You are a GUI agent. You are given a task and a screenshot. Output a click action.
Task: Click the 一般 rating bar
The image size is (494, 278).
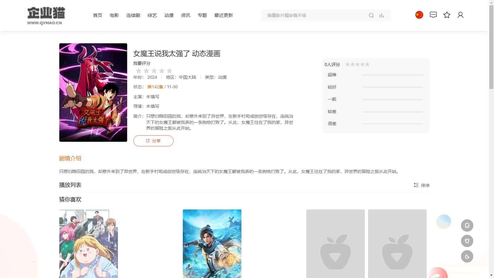(x=393, y=99)
